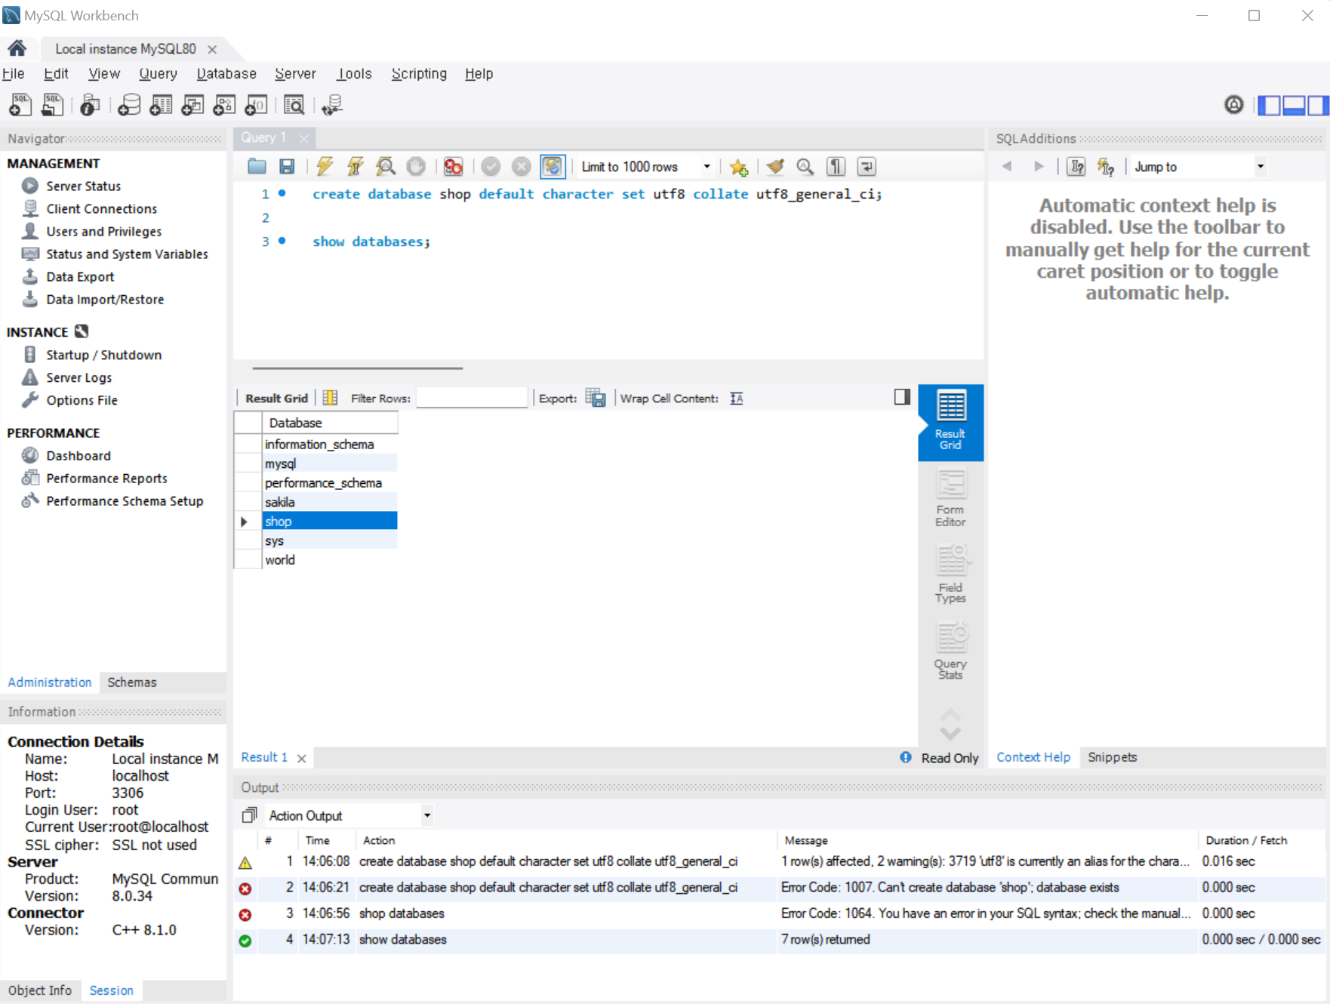The width and height of the screenshot is (1330, 1004).
Task: Open a new SQL tab from toolbar
Action: coord(20,105)
